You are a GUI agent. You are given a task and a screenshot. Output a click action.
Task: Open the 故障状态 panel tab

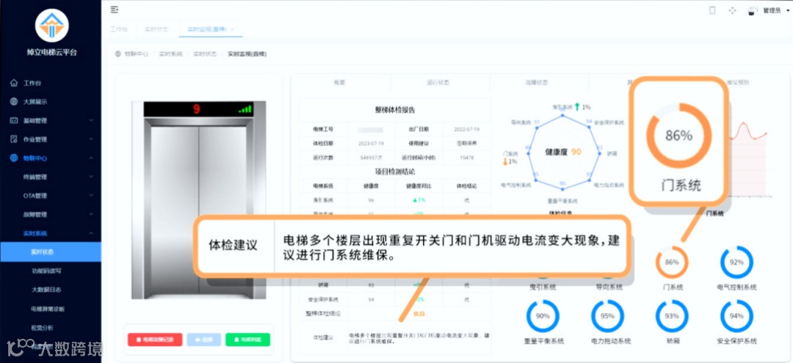pyautogui.click(x=537, y=82)
